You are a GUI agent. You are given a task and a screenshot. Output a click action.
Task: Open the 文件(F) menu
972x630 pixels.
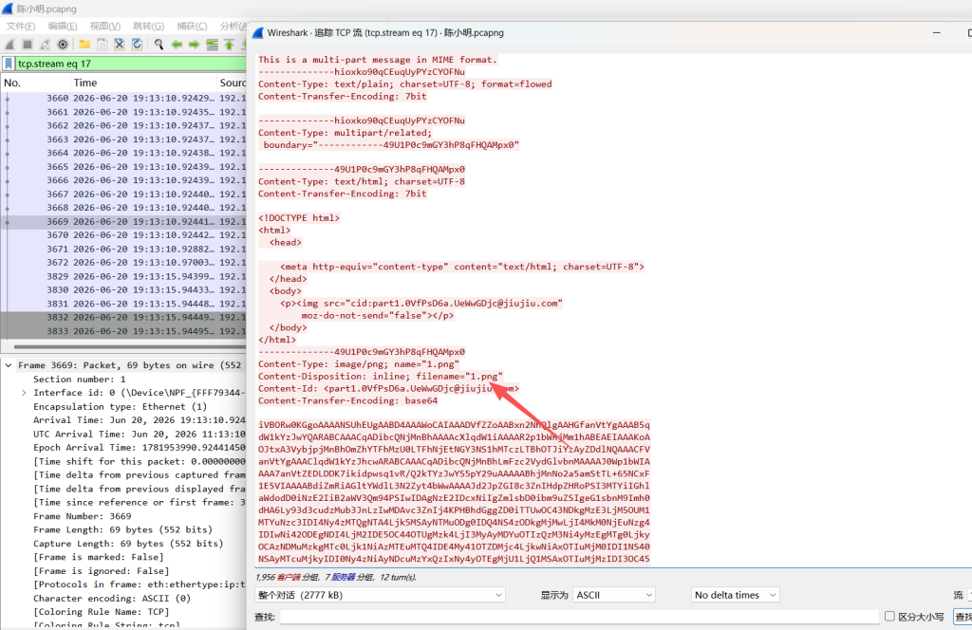tap(21, 26)
